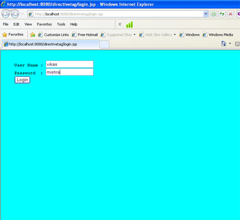Click the page icon in address bar

pos(31,14)
